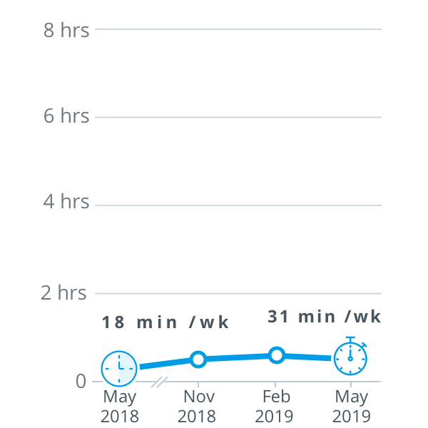Click the "May 2018" x-axis label
428x428 pixels.
coord(119,406)
